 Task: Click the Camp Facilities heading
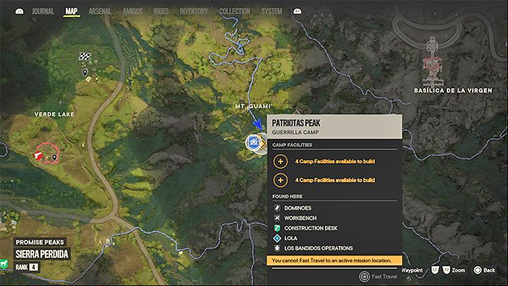(292, 145)
